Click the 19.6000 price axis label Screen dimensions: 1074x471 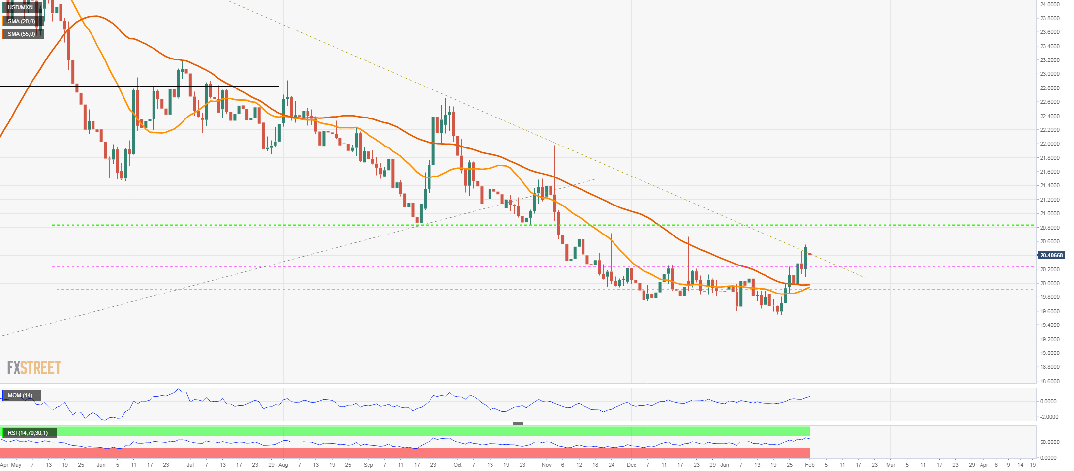1049,311
